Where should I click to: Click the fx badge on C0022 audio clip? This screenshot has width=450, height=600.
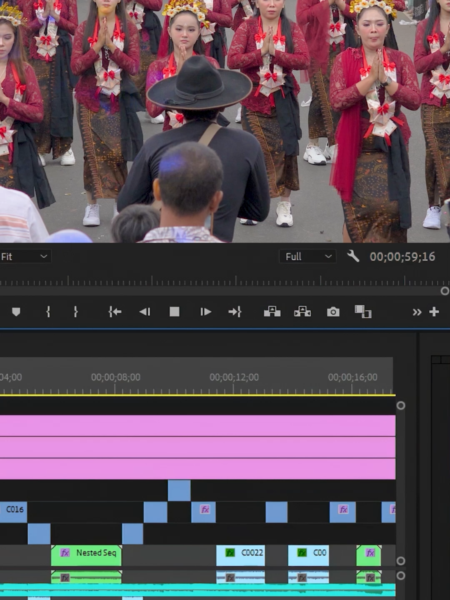click(x=230, y=577)
